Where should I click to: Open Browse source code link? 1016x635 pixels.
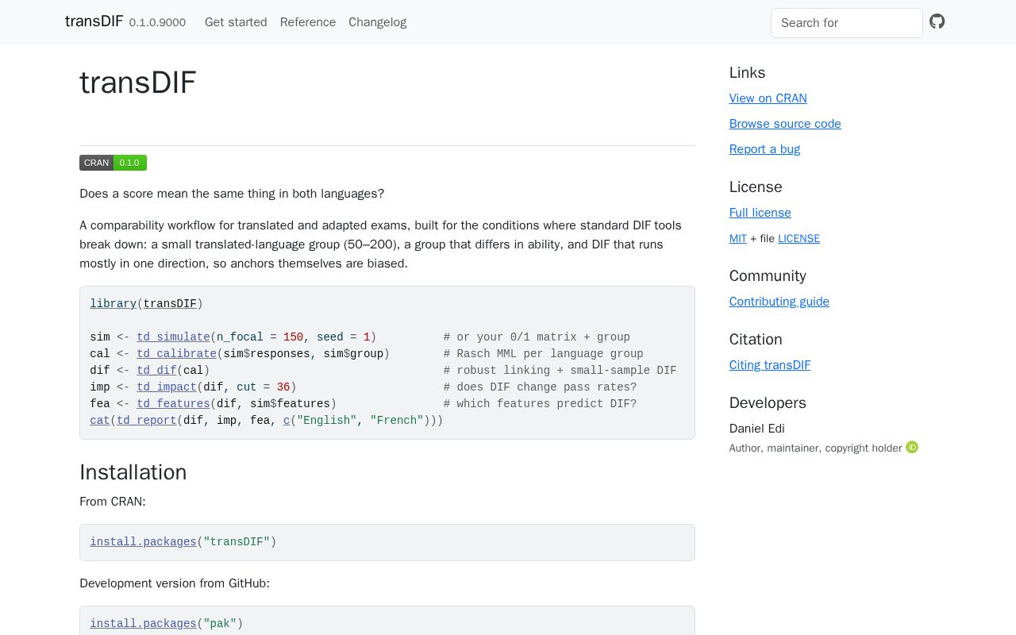click(785, 124)
